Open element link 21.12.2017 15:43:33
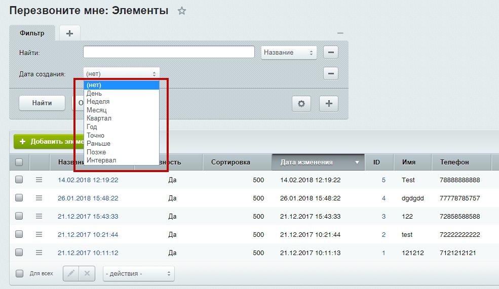Screen dimensions: 499x289 point(88,216)
